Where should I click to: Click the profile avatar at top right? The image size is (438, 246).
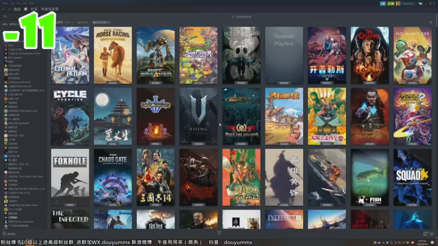pos(398,4)
